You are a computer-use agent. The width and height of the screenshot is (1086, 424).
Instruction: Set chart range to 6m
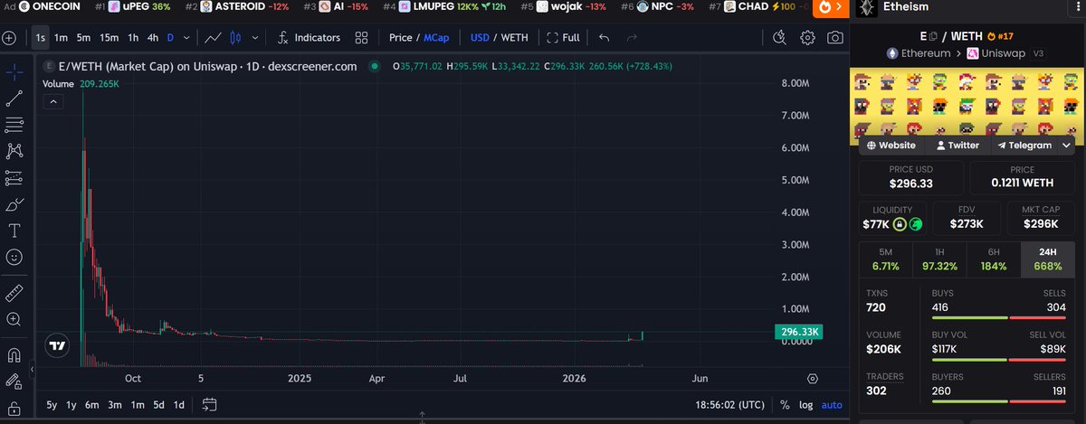coord(91,405)
